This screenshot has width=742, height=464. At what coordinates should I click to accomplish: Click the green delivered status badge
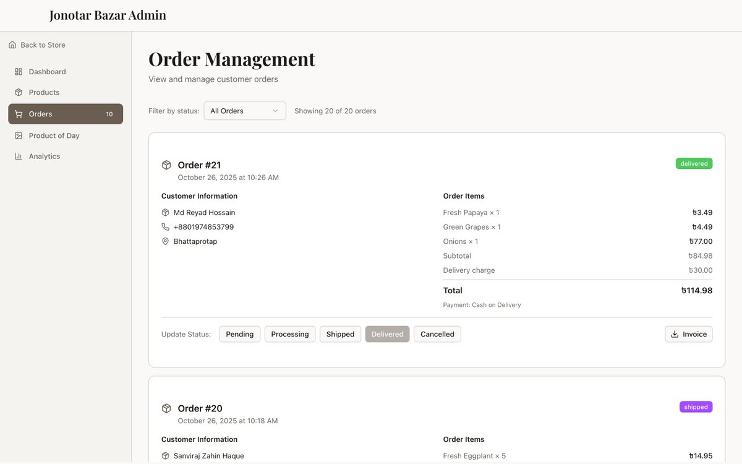[694, 164]
